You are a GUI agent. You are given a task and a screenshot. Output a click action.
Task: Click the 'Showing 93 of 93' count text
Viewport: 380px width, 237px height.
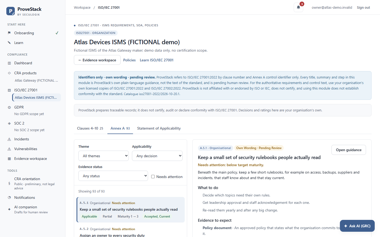92,191
